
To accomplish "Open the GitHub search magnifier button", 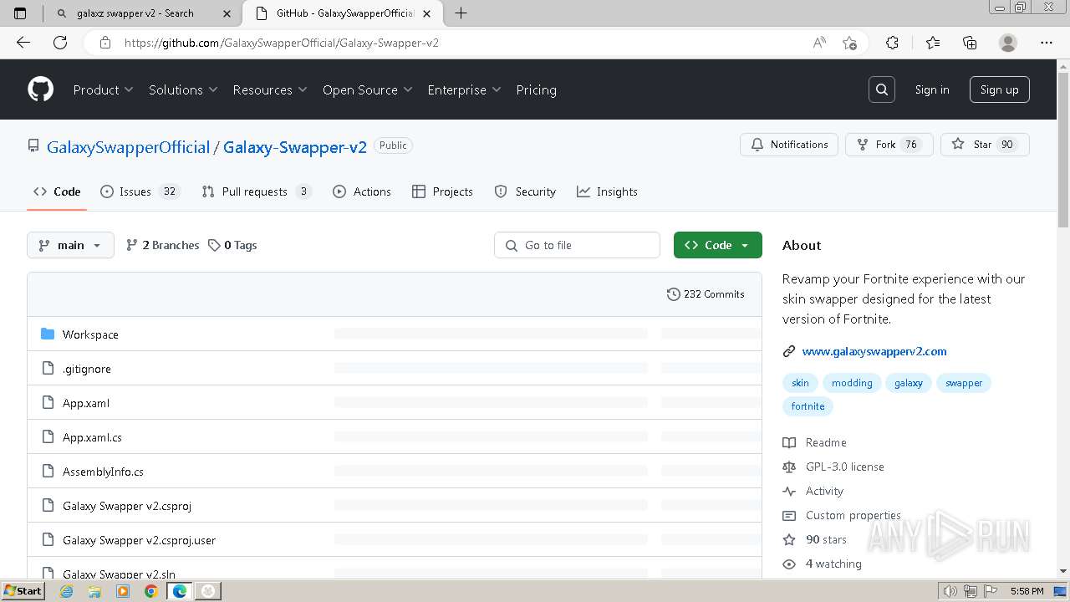I will click(x=882, y=89).
